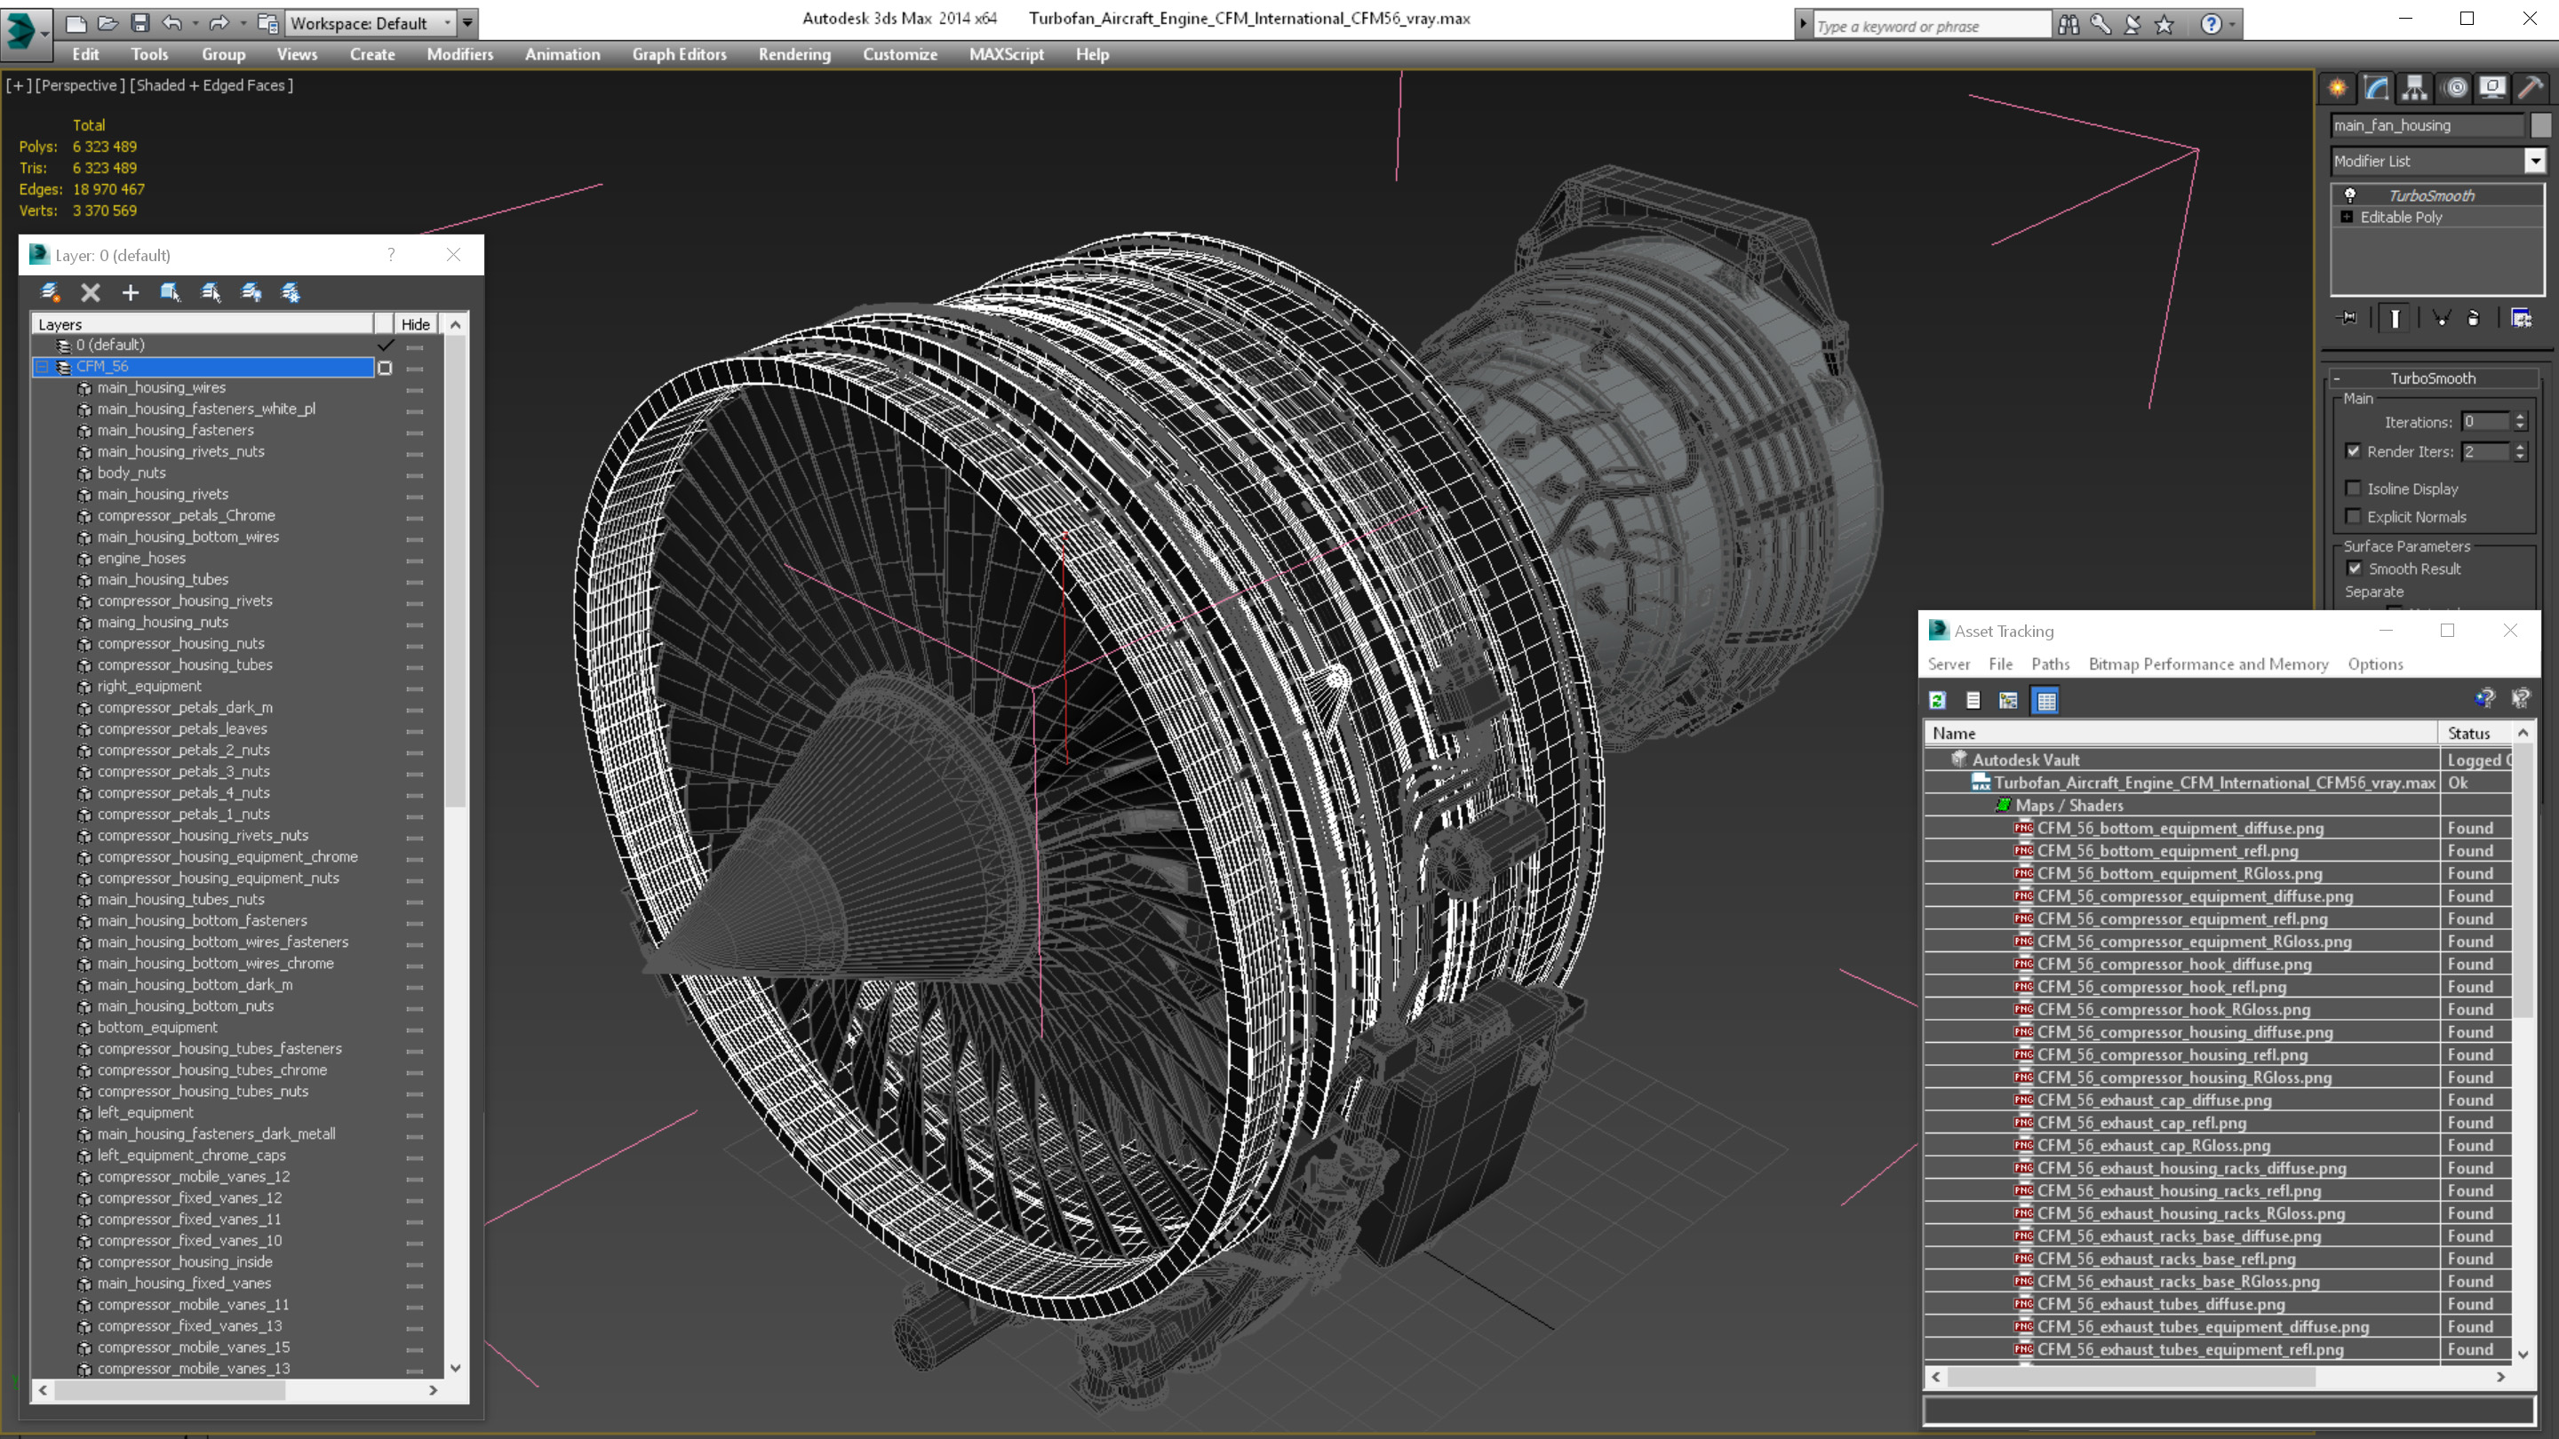Screen dimensions: 2559x1439
Task: Click Make Unique icon under modifier stack
Action: (2442, 318)
